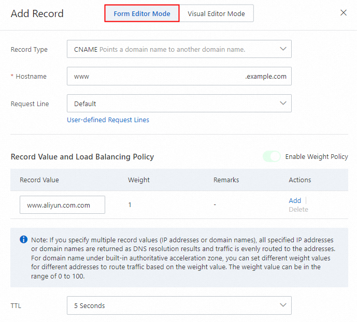Click the blue info icon in note
Viewport: 357px width, 322px height.
tap(23, 240)
